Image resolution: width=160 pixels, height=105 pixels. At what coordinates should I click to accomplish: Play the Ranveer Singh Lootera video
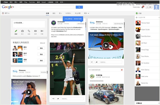tap(29, 92)
